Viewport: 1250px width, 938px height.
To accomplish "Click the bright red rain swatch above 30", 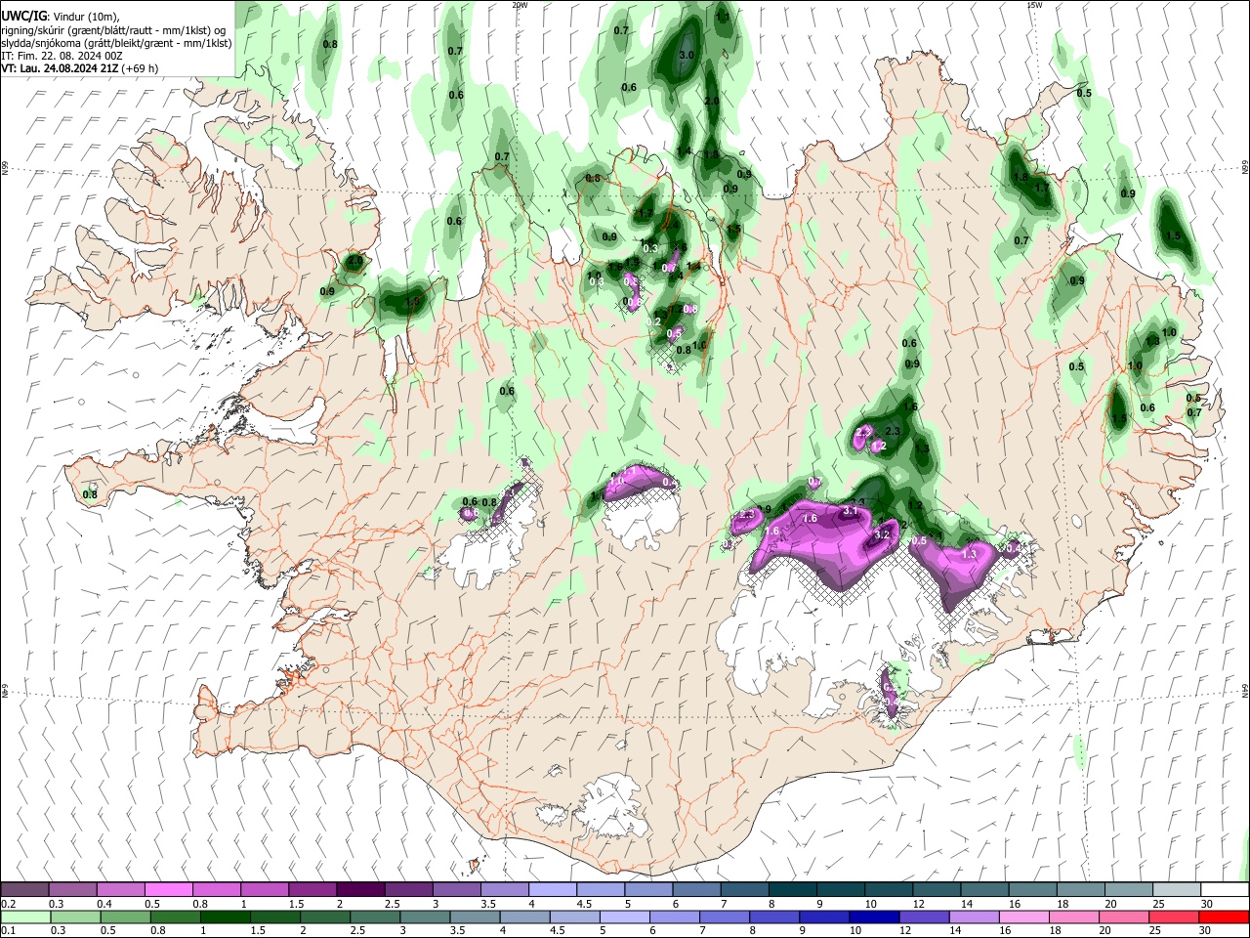I will point(1224,917).
